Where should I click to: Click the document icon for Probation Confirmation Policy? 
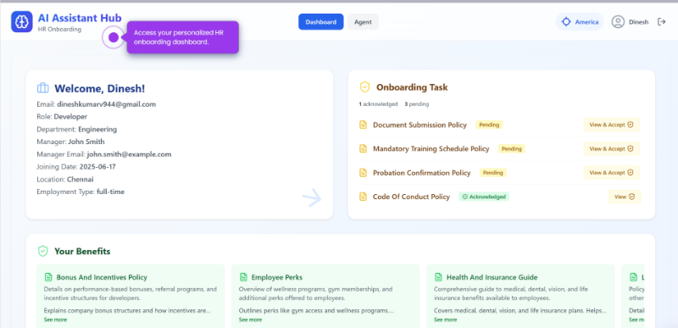pos(364,173)
